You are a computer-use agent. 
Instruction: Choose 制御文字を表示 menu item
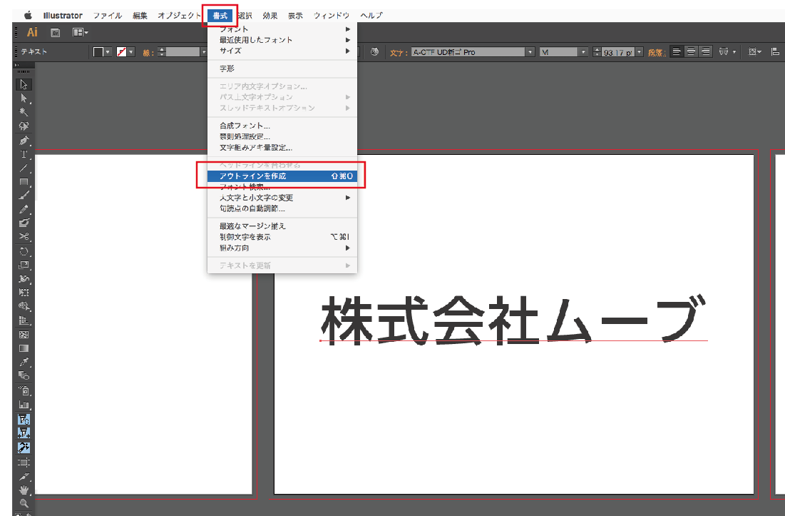pos(282,237)
